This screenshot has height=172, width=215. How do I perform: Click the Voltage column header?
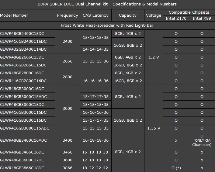pos(154,15)
